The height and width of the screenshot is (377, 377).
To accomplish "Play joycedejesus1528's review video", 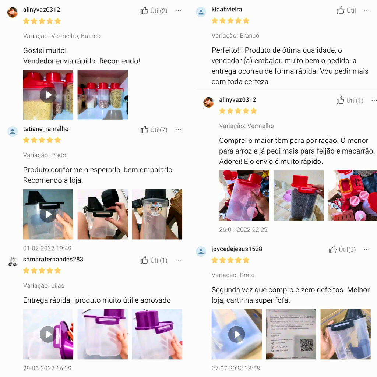I will (237, 334).
